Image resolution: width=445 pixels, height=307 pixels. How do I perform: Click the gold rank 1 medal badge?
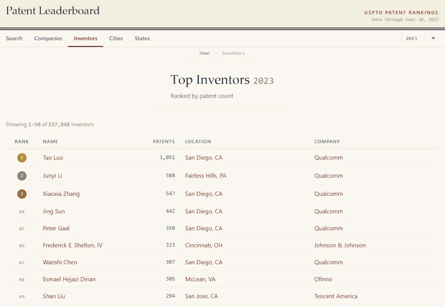pyautogui.click(x=22, y=158)
